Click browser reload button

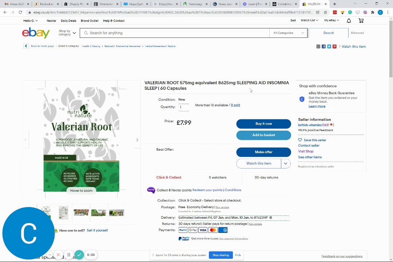click(x=20, y=12)
